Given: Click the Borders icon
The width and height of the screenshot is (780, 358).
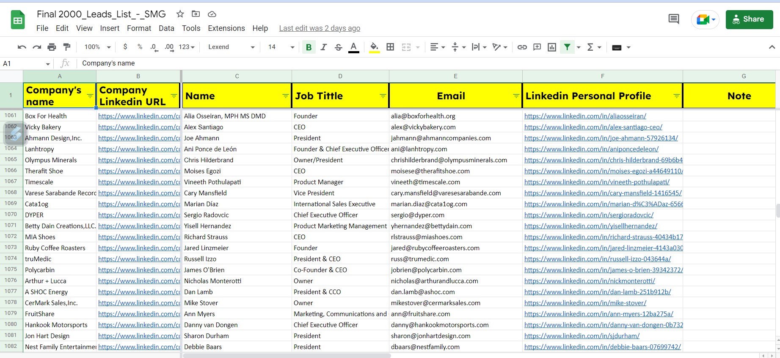Looking at the screenshot, I should 390,47.
